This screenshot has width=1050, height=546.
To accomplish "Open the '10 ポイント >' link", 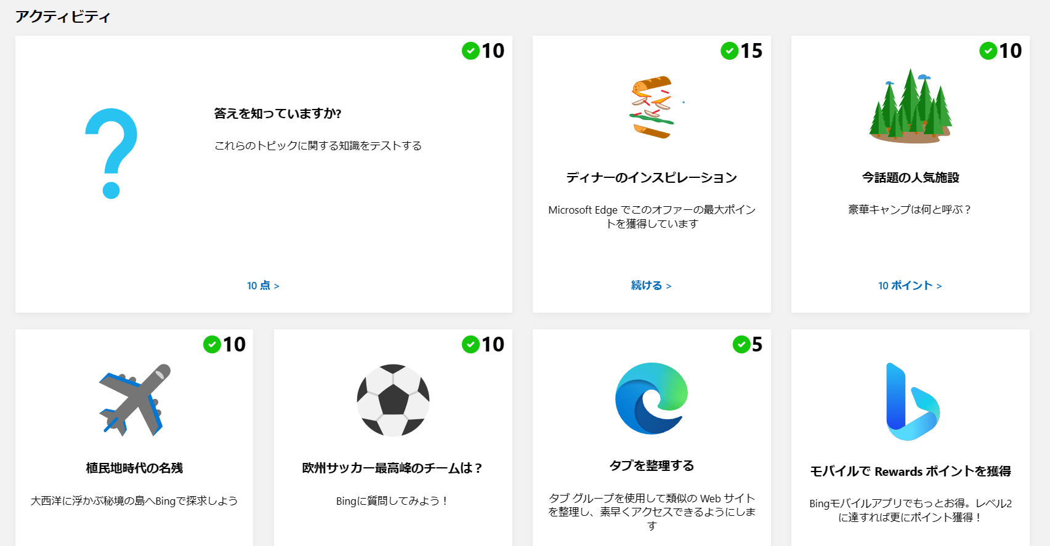I will point(910,286).
